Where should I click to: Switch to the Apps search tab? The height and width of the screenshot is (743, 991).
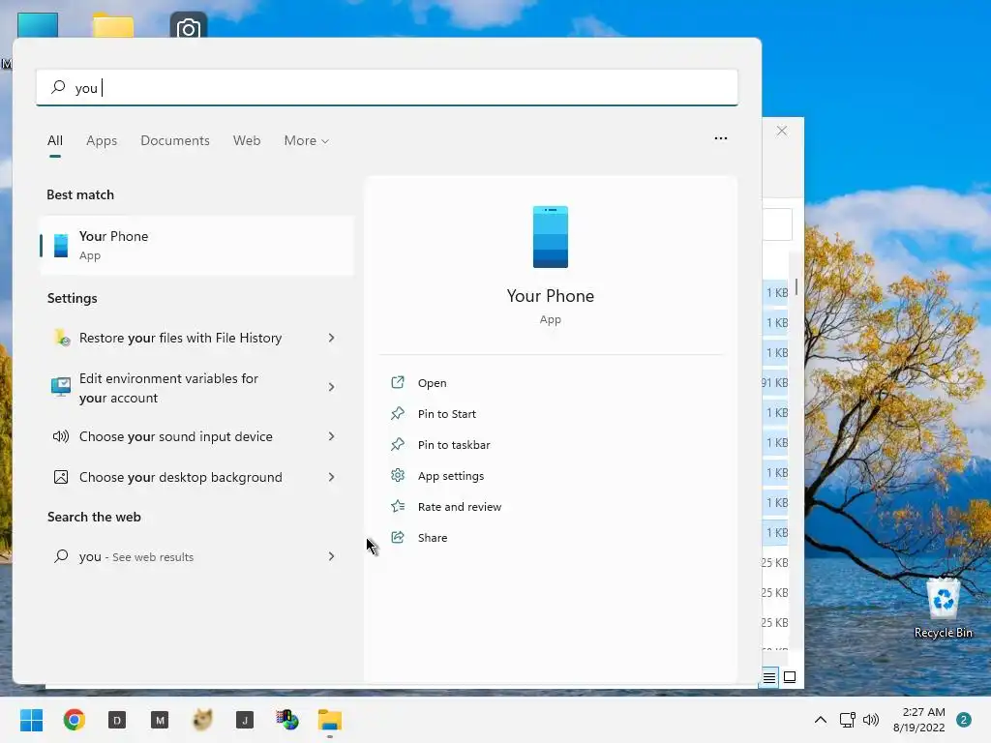click(x=102, y=140)
